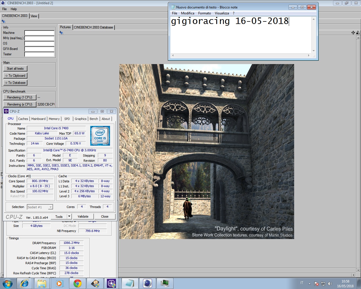
Task: Click the CINEBENCH horizontal scrollbar right arrow
Action: coord(353,275)
